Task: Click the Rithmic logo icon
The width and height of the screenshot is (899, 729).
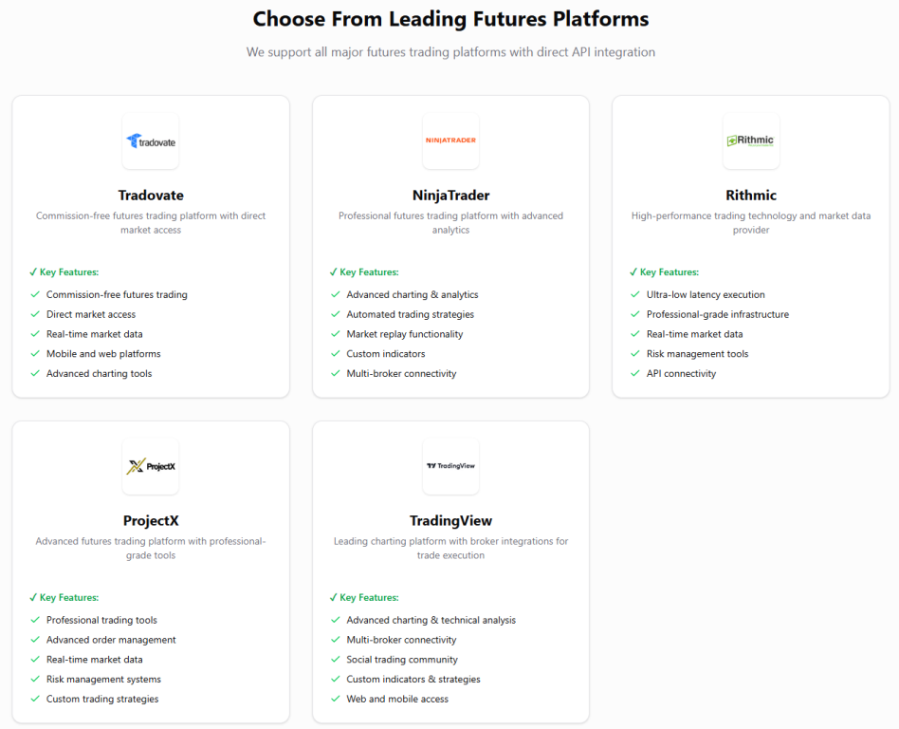Action: coord(751,141)
